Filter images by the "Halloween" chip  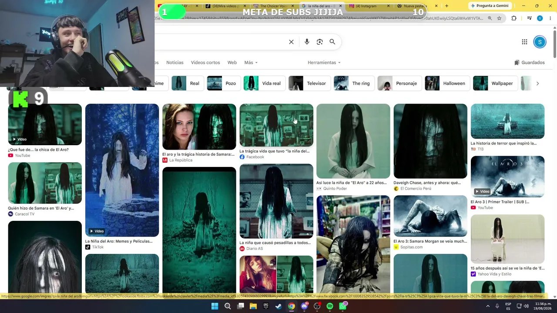[446, 83]
